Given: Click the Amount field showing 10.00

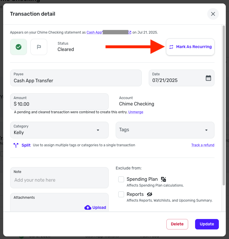Looking at the screenshot, I should pyautogui.click(x=59, y=102).
